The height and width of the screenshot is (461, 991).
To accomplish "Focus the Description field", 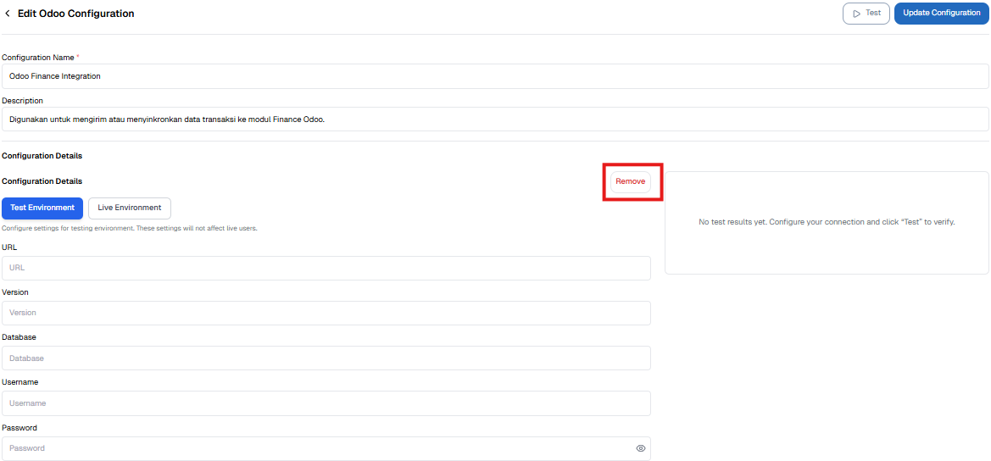I will [x=495, y=119].
